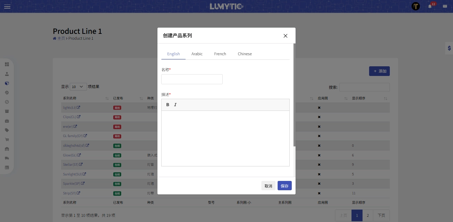The image size is (453, 222).
Task: Switch to the Arabic language tab
Action: coord(197,54)
